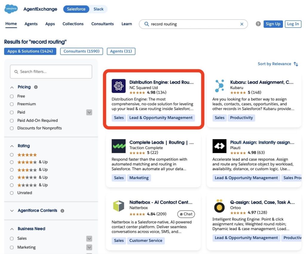Open the Distribution Engine app logo
The width and height of the screenshot is (306, 254).
(119, 86)
